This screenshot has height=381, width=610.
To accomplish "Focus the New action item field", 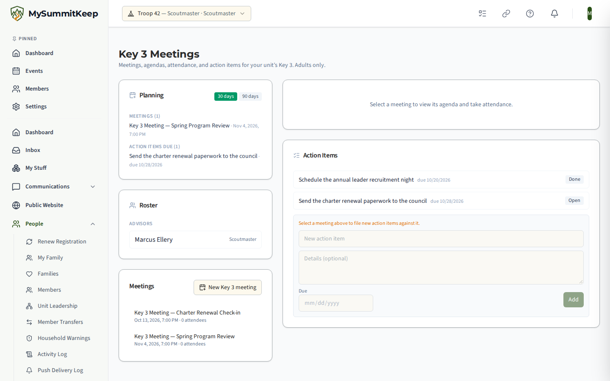I will (441, 239).
